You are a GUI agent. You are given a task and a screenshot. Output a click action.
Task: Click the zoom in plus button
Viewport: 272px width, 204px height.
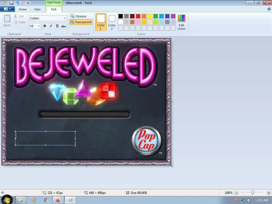pos(269,193)
